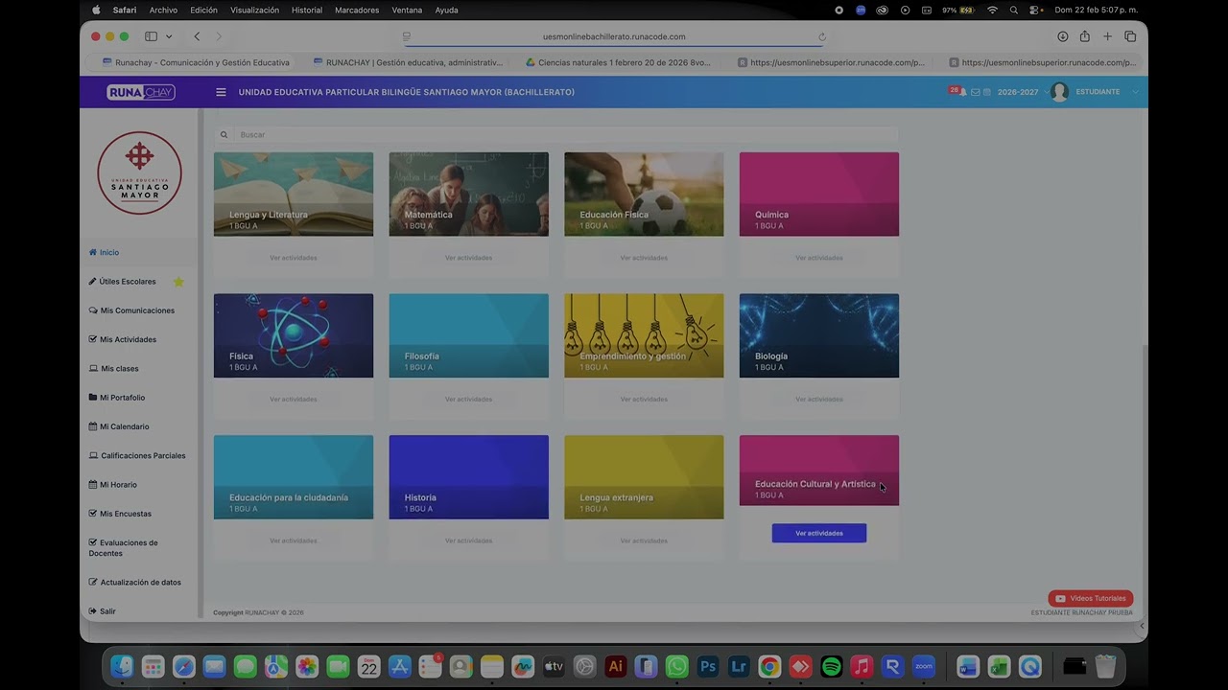
Task: Launch Spotify from the Dock
Action: (832, 666)
